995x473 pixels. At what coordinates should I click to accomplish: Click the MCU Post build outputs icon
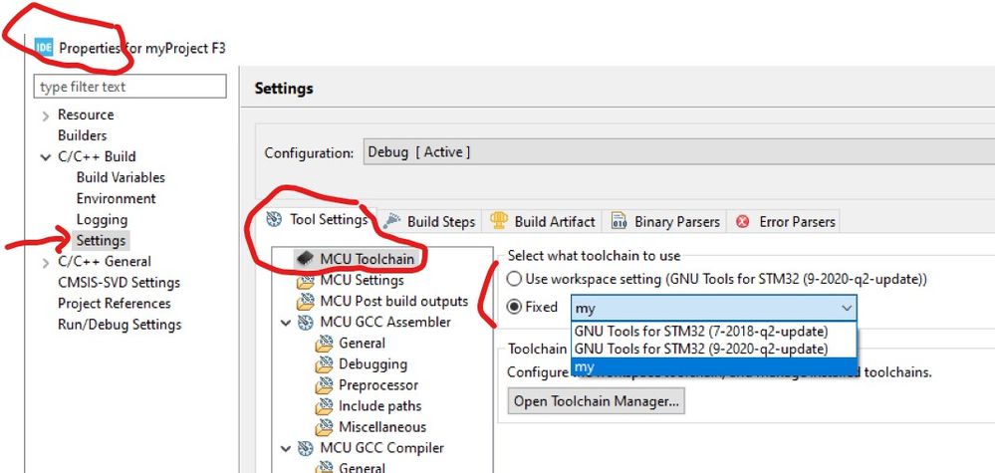pyautogui.click(x=305, y=301)
